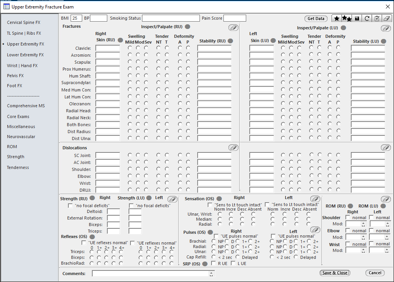Screen dimensions: 394x282
Task: Open TL Spine | Ribs FX exam
Action: pyautogui.click(x=24, y=33)
